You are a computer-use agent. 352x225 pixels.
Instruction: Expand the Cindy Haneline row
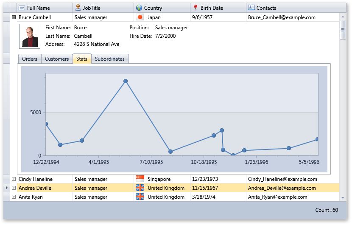click(14, 179)
